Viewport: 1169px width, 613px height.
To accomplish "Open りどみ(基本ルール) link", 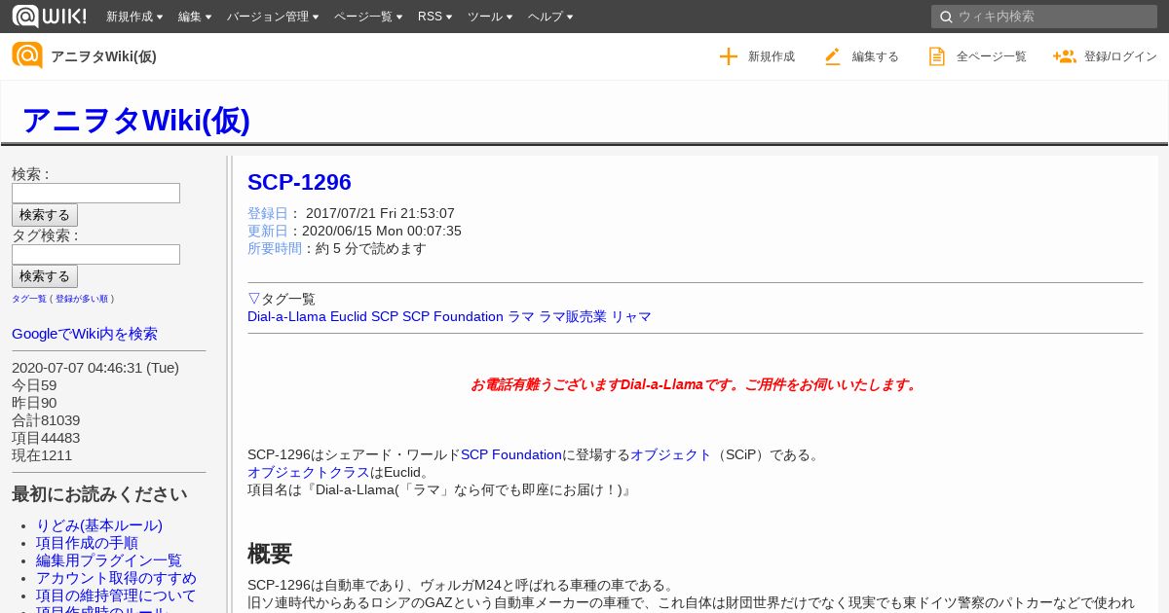I will click(x=99, y=525).
